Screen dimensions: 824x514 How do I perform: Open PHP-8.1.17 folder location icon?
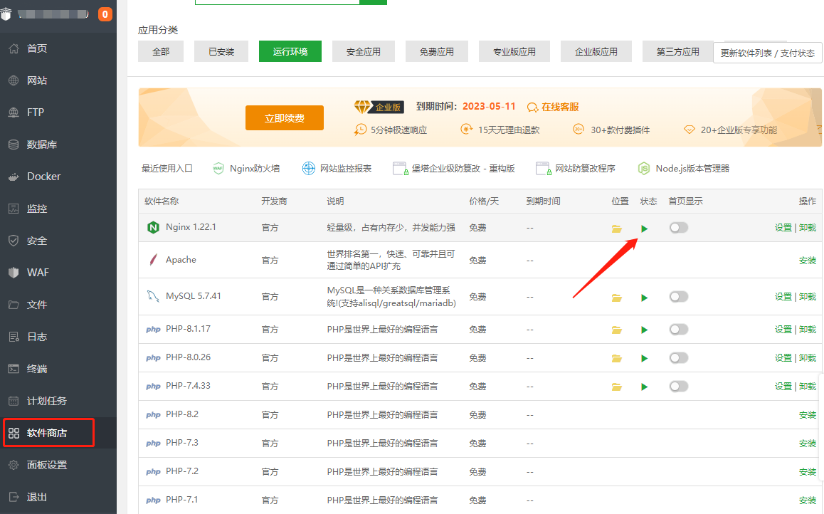click(617, 330)
